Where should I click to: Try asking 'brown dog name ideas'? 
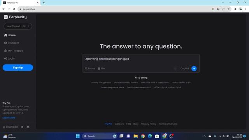click(112, 87)
